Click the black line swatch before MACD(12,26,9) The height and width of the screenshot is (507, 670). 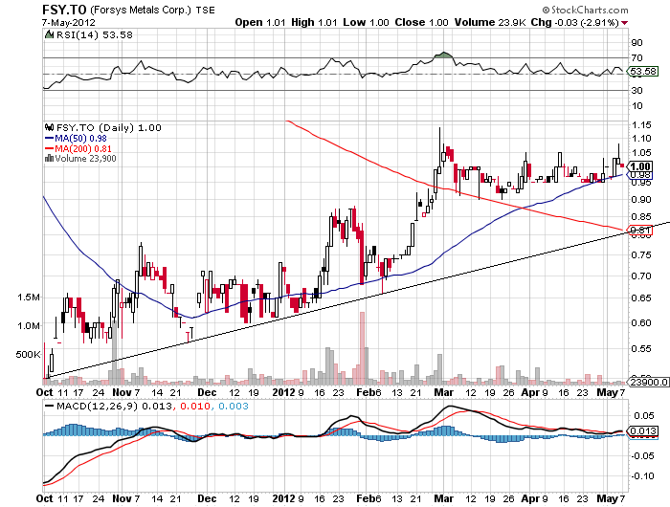49,407
